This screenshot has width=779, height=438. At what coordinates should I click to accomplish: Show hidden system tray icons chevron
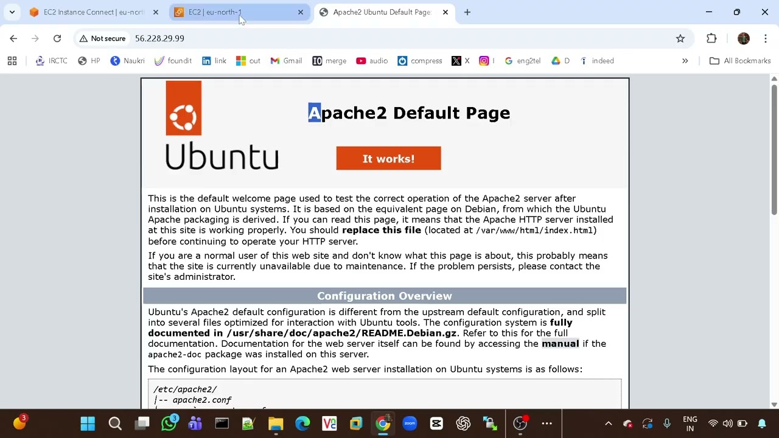[608, 423]
